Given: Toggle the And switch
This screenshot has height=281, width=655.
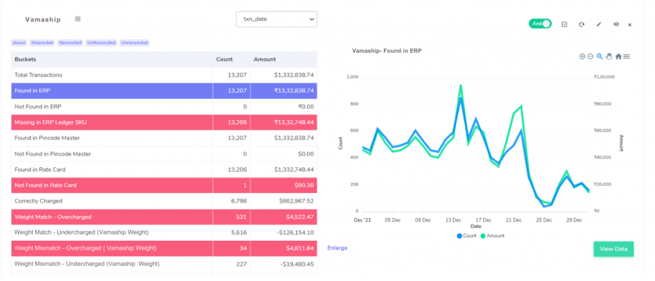Looking at the screenshot, I should 540,24.
